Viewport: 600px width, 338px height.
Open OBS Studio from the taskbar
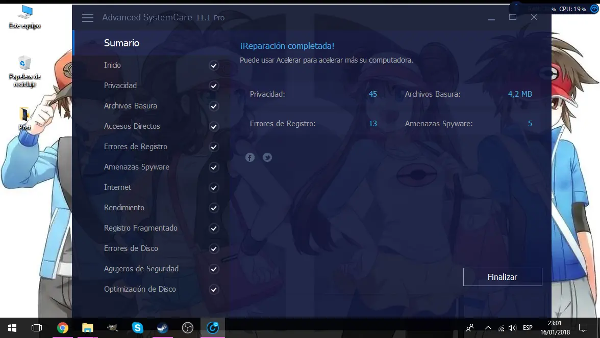tap(187, 327)
